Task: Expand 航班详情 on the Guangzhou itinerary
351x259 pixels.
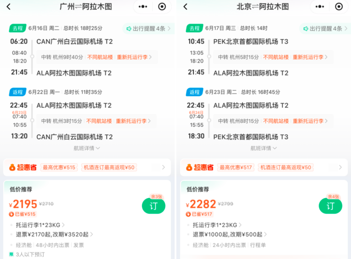Action: [87, 148]
